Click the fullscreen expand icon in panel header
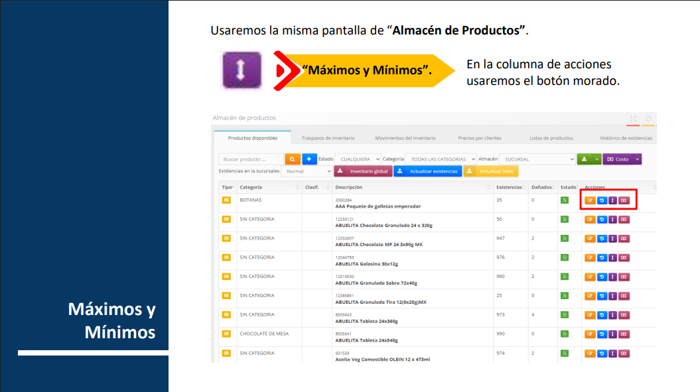 coord(633,119)
